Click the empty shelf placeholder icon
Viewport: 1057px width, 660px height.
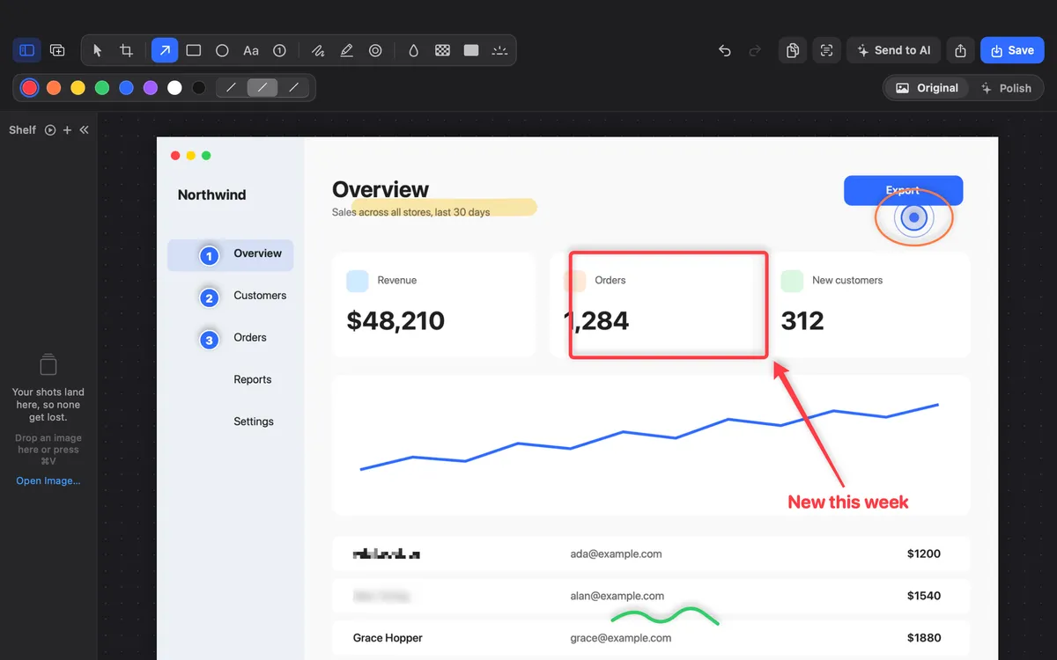(48, 364)
